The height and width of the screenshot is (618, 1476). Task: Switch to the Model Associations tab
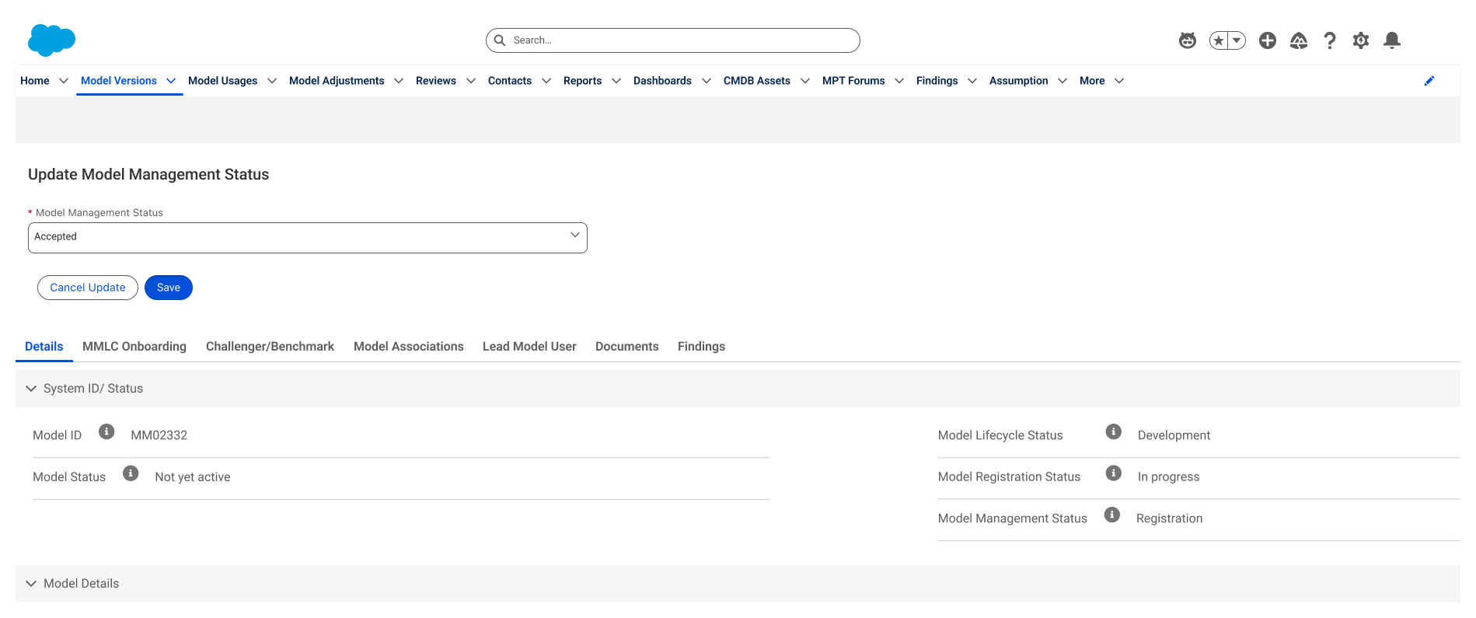coord(409,347)
